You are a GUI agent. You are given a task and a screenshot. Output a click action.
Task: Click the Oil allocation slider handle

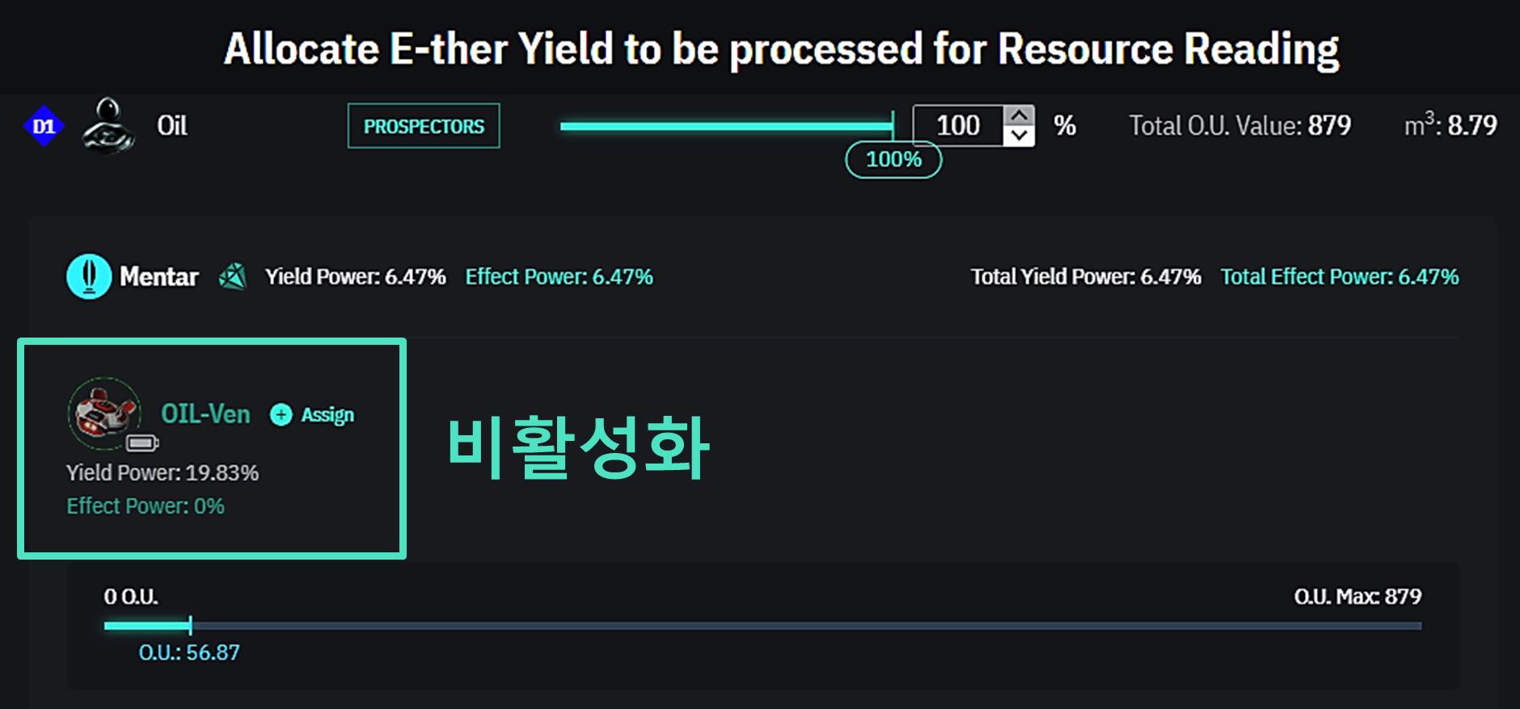coord(893,126)
